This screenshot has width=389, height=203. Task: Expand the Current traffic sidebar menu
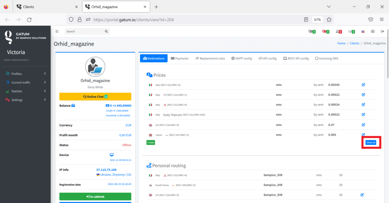click(25, 82)
